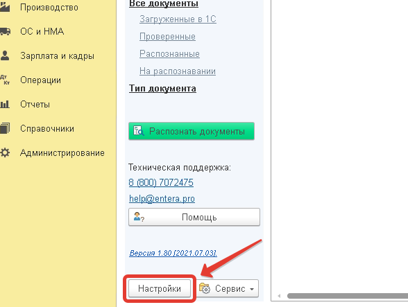The width and height of the screenshot is (408, 307).
Task: Click the green Распознать документы button
Action: (x=192, y=131)
